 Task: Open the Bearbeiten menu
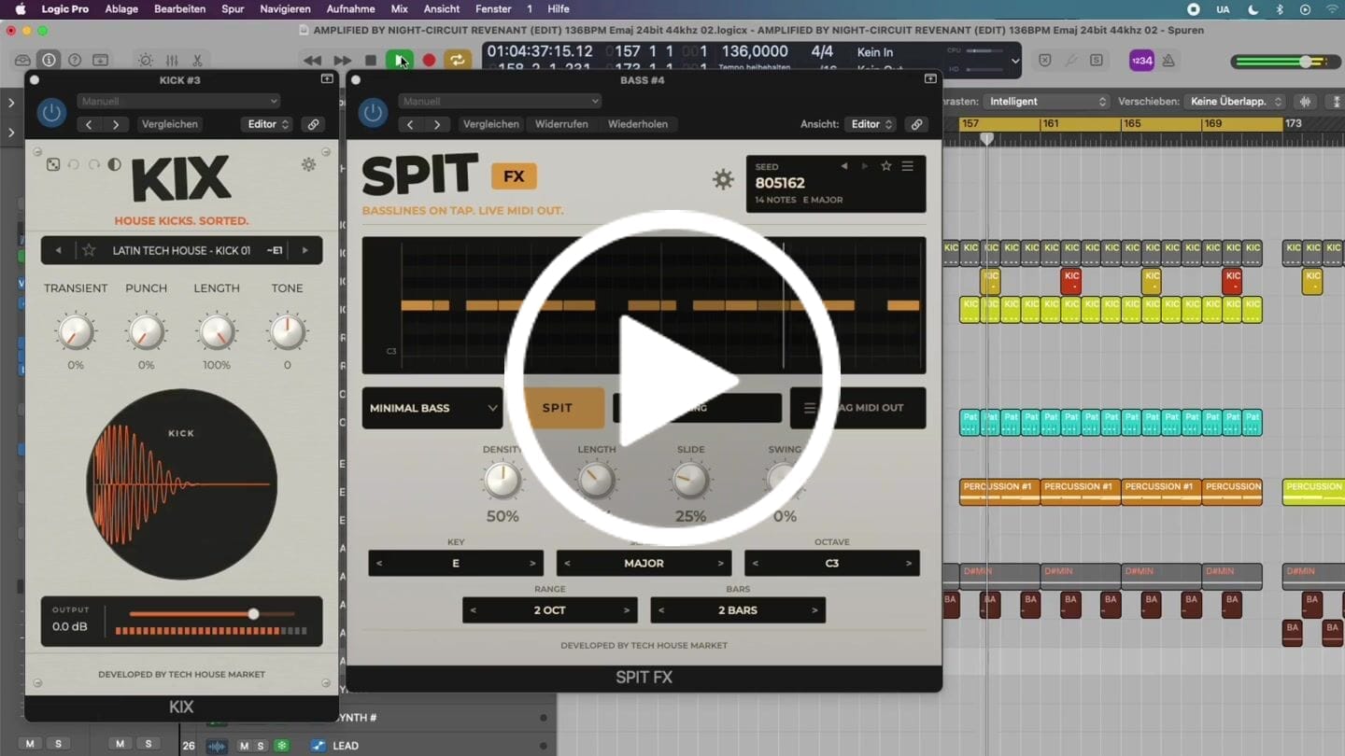(x=179, y=8)
